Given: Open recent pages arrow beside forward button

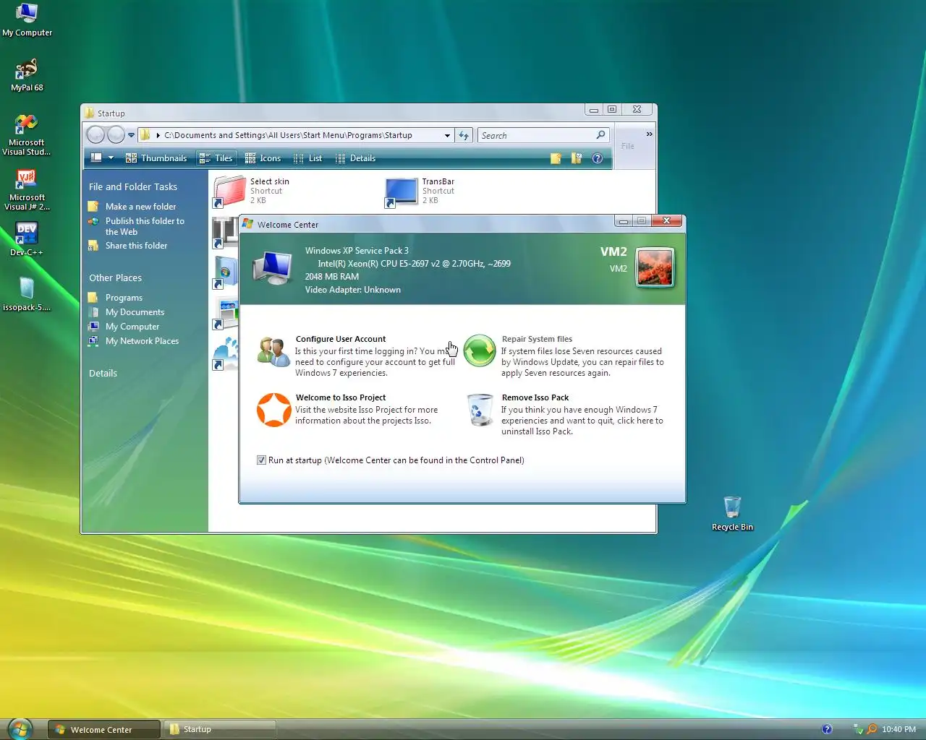Looking at the screenshot, I should tap(131, 135).
